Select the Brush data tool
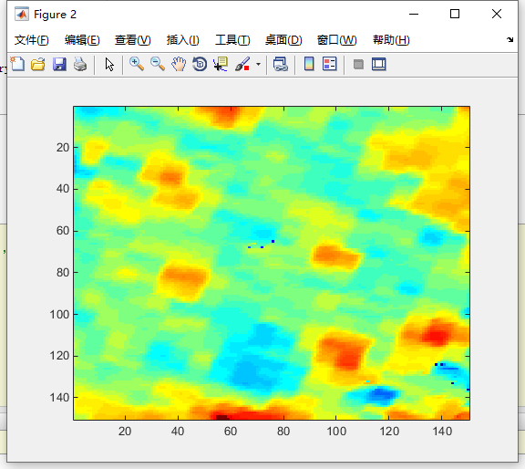This screenshot has width=525, height=469. coord(242,64)
